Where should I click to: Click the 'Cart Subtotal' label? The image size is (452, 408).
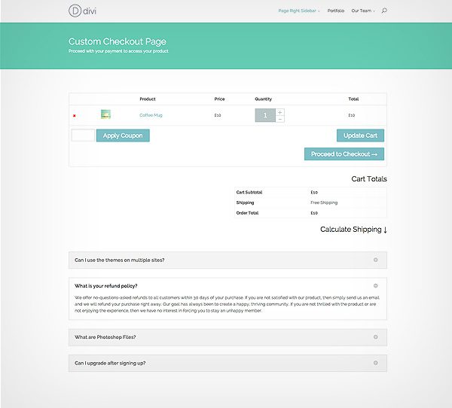[249, 192]
